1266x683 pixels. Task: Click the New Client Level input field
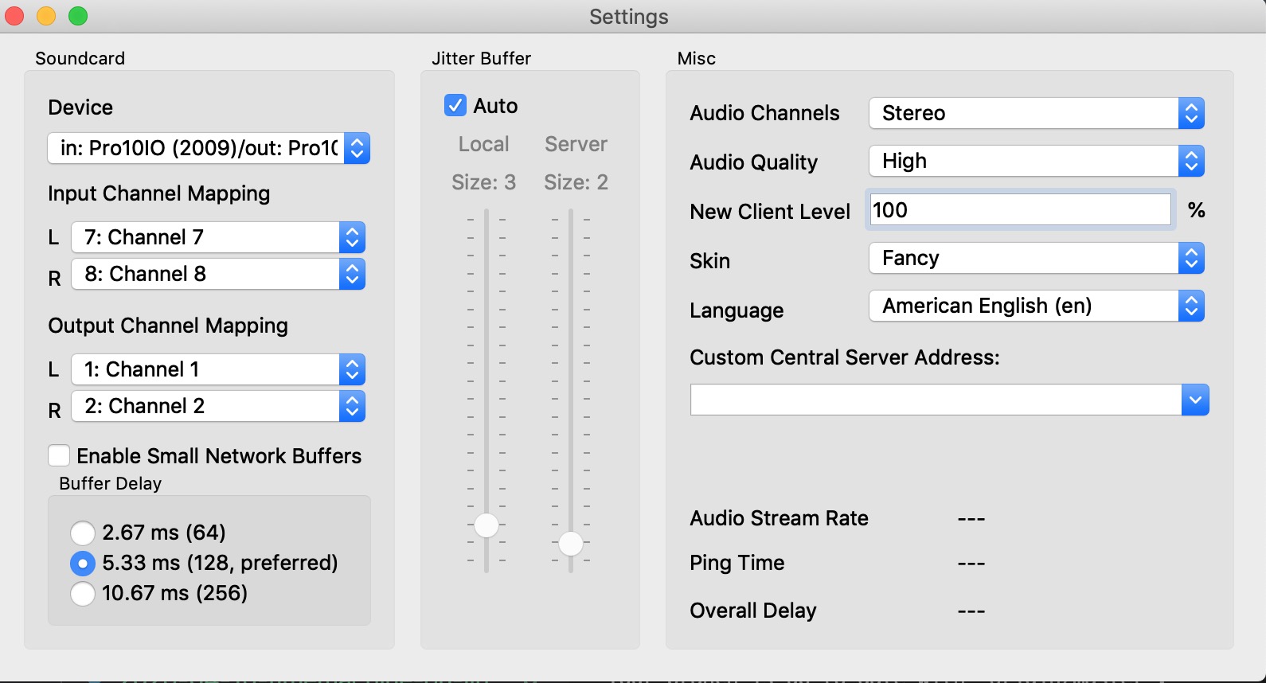tap(1020, 210)
